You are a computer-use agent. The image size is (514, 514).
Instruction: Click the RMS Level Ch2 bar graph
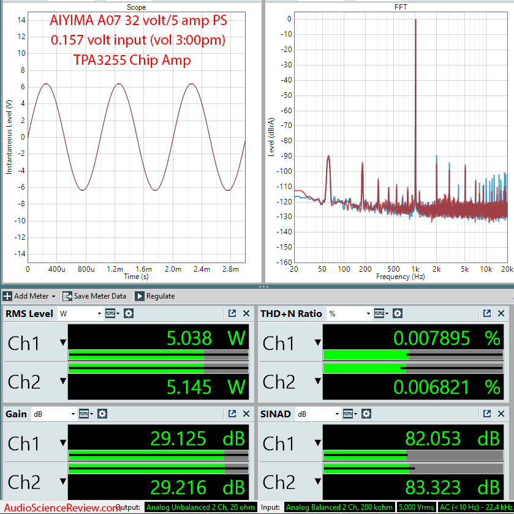click(x=158, y=368)
